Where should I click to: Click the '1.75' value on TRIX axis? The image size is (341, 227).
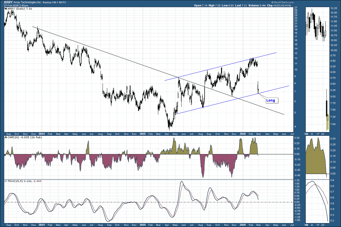[297, 180]
